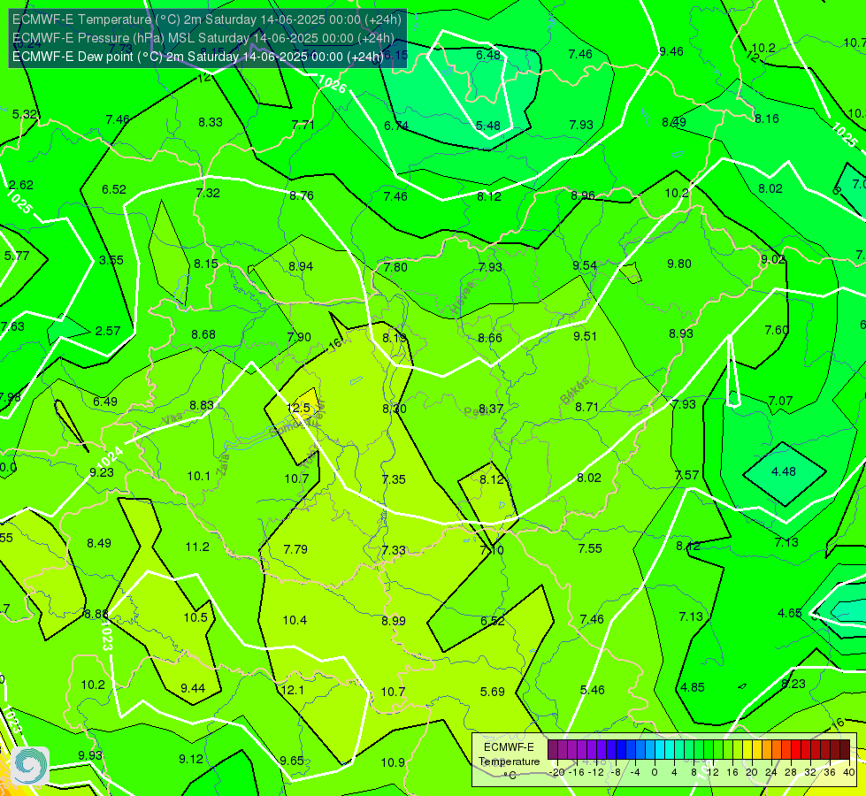This screenshot has height=796, width=866.
Task: Click the 8.76 dew point value
Action: point(302,195)
